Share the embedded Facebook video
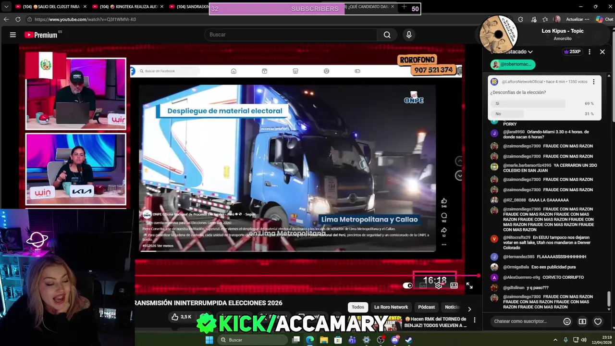Screen dimensions: 615x346 tap(444, 230)
